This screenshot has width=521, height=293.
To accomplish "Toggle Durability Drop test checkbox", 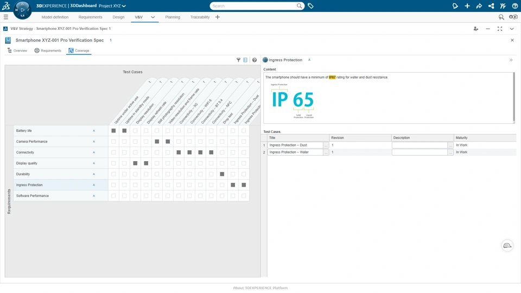I will (222, 174).
